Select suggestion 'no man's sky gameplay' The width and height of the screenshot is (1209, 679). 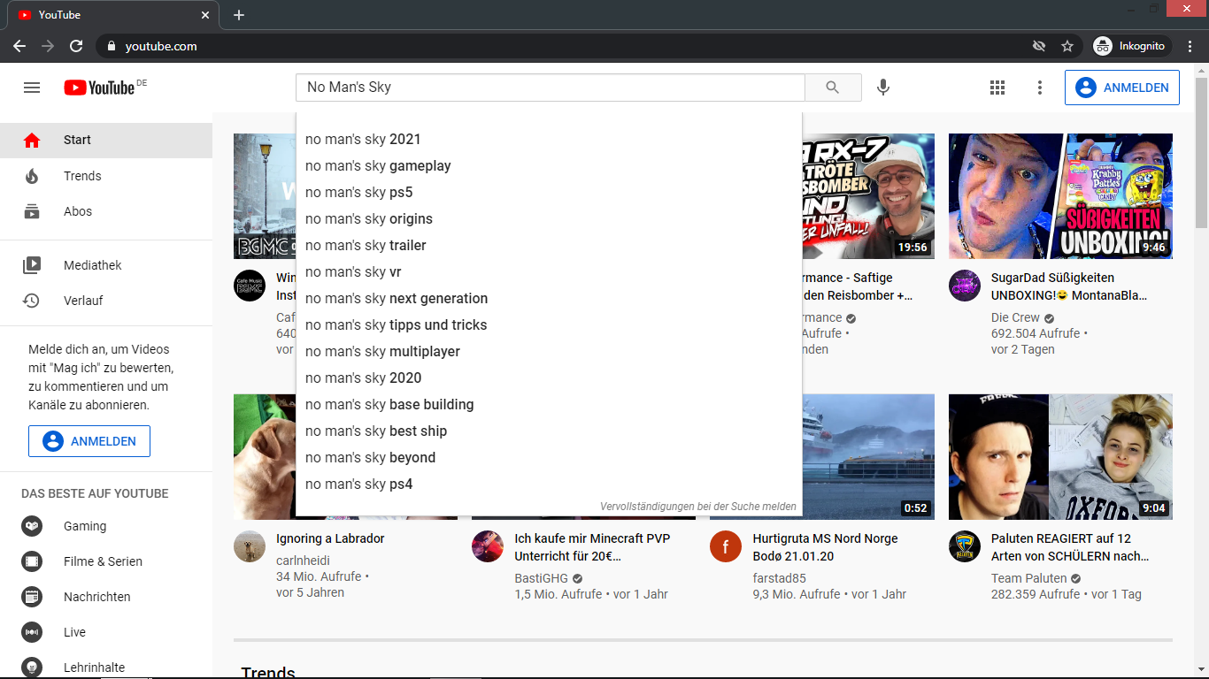click(378, 165)
